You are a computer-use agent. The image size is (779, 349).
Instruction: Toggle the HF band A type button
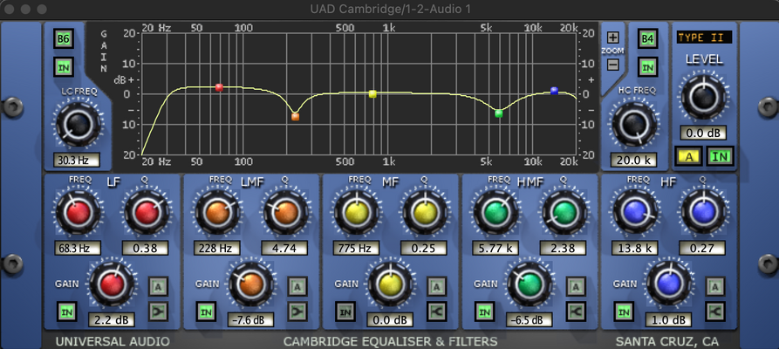pos(714,286)
